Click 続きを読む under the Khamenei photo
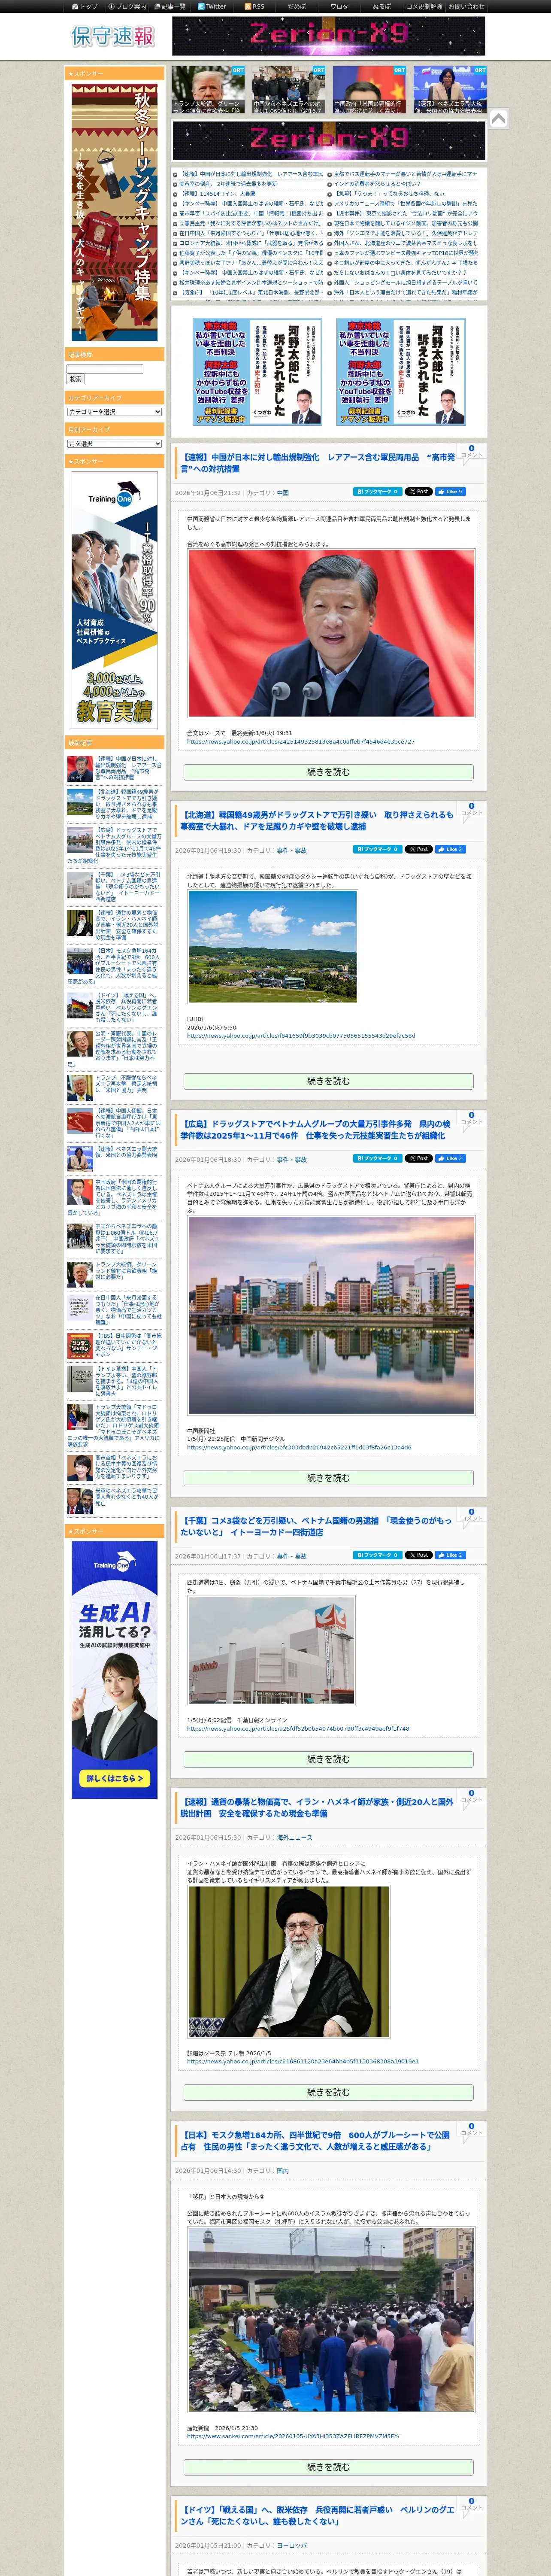Image resolution: width=551 pixels, height=2576 pixels. coord(328,2092)
